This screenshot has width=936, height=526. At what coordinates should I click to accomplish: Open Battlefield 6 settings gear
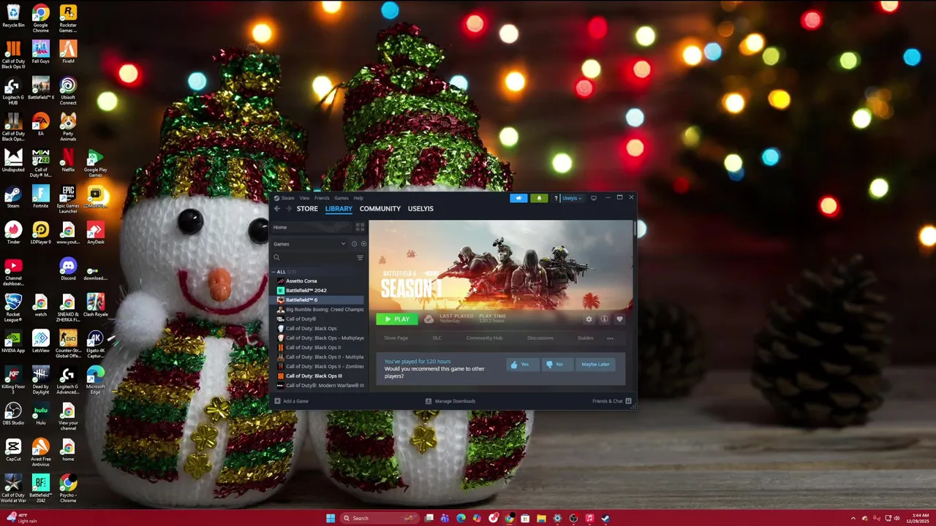point(589,319)
